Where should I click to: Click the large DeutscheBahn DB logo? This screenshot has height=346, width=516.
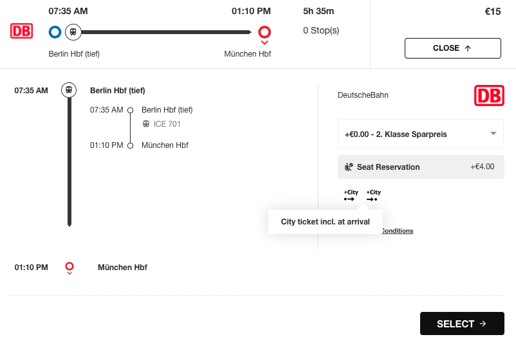pyautogui.click(x=489, y=95)
